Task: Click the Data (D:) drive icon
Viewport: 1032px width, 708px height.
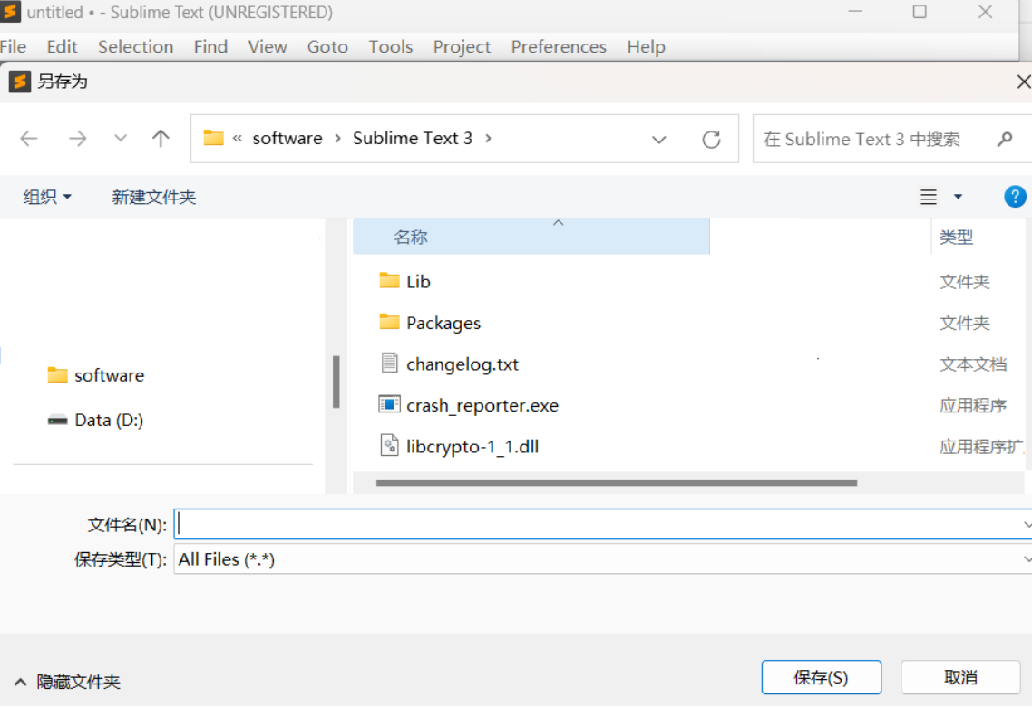Action: [x=58, y=420]
